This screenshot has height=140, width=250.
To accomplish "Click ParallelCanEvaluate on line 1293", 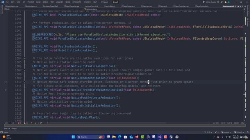I will click(x=73, y=15).
